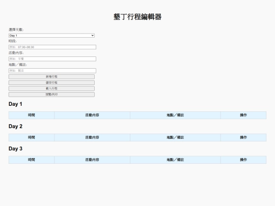Click the 時段 label above the time field

(x=12, y=41)
